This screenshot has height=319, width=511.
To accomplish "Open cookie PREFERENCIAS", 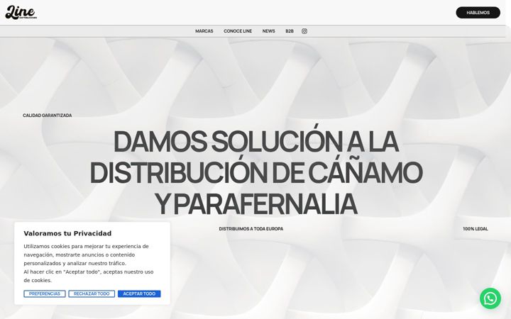I will [45, 293].
